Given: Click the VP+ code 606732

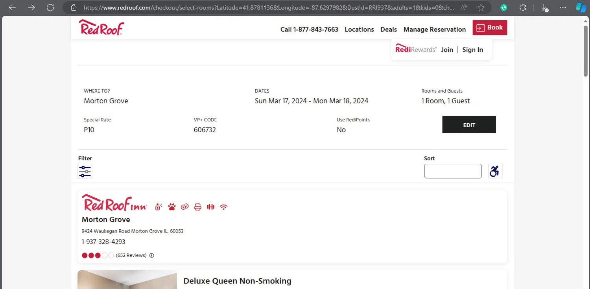Looking at the screenshot, I should pyautogui.click(x=205, y=130).
